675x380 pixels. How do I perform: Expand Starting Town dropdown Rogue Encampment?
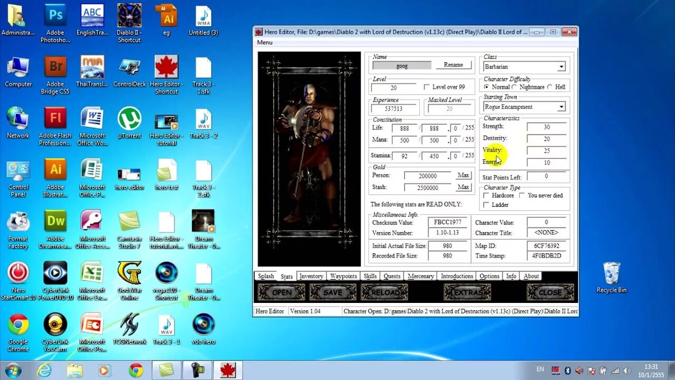pos(561,107)
